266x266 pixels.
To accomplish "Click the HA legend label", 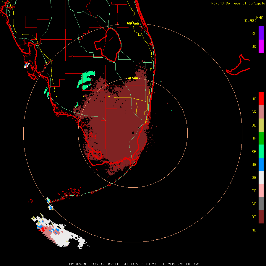I will click(254, 99).
